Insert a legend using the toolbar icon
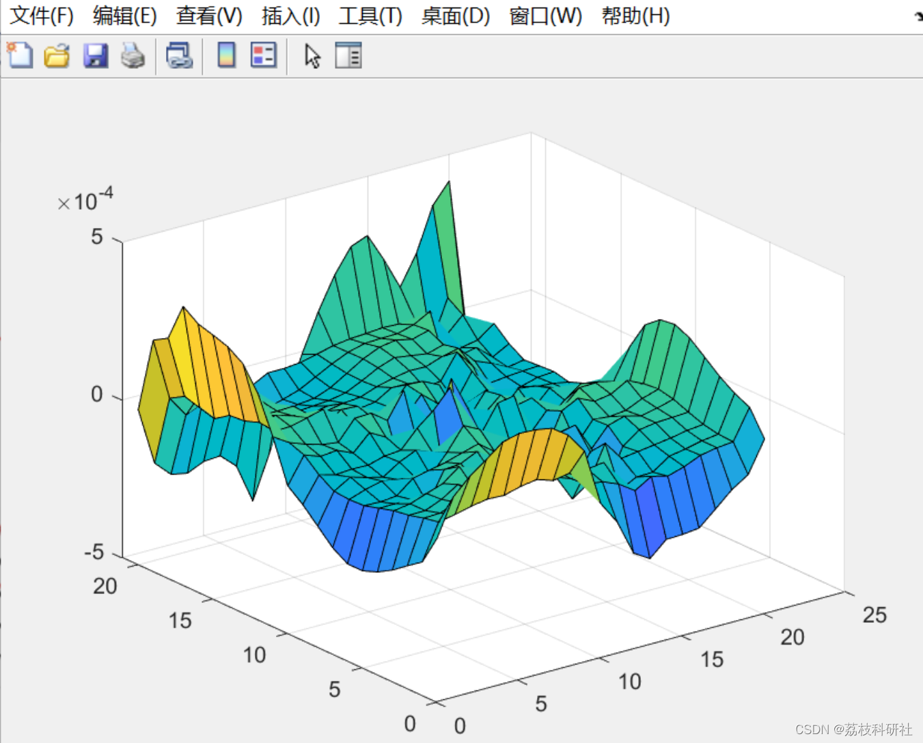 tap(264, 55)
